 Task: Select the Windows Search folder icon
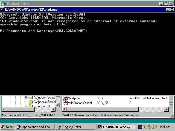coord(31,102)
